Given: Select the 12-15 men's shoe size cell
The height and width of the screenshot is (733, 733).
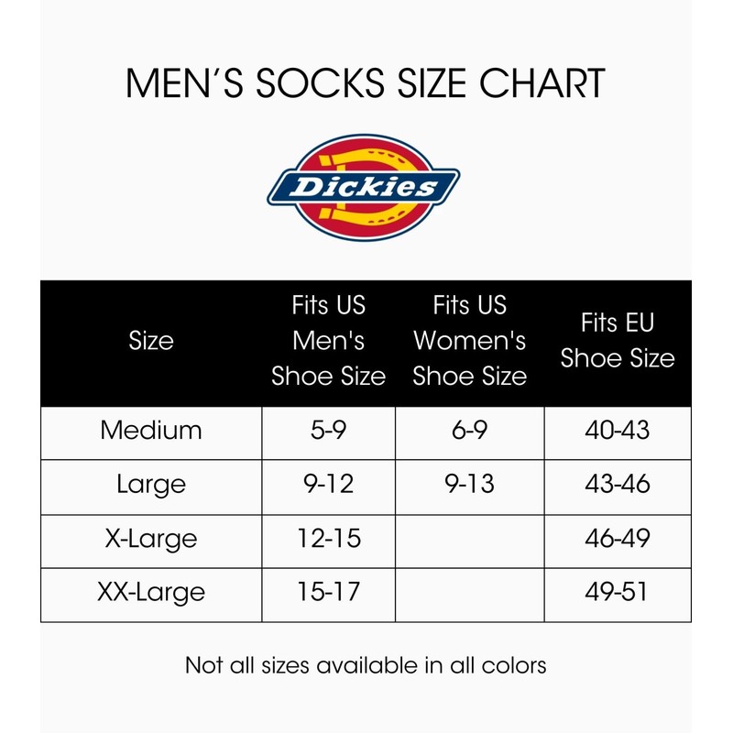Looking at the screenshot, I should [328, 538].
